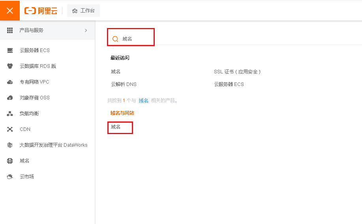
Task: Open CDN in the sidebar
Action: coord(25,129)
